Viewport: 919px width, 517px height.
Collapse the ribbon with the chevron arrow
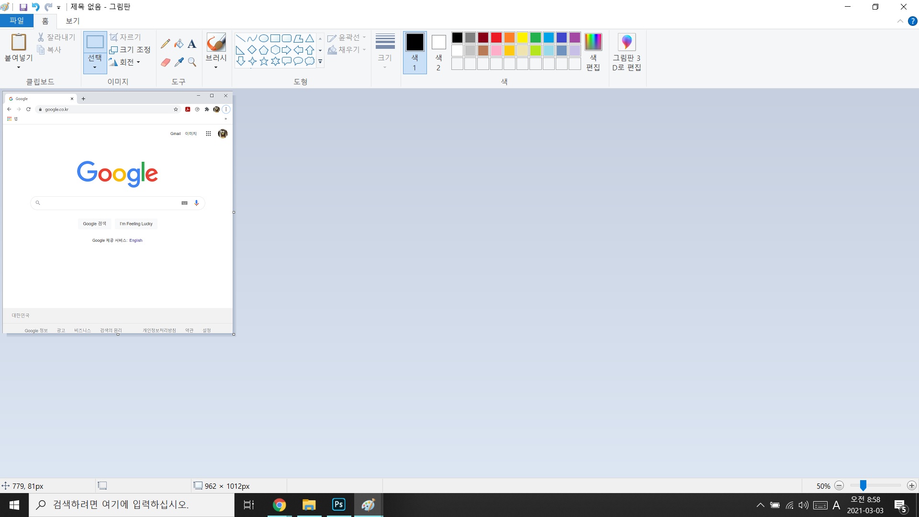pyautogui.click(x=900, y=21)
